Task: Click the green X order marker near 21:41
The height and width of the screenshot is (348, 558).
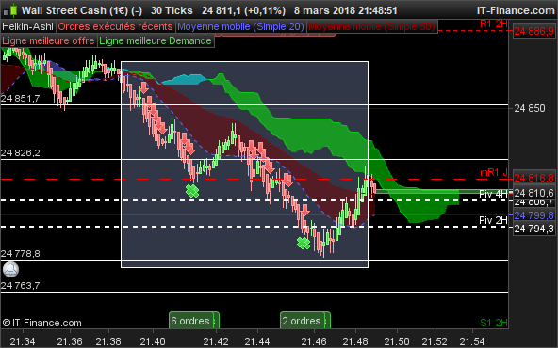Action: point(192,191)
